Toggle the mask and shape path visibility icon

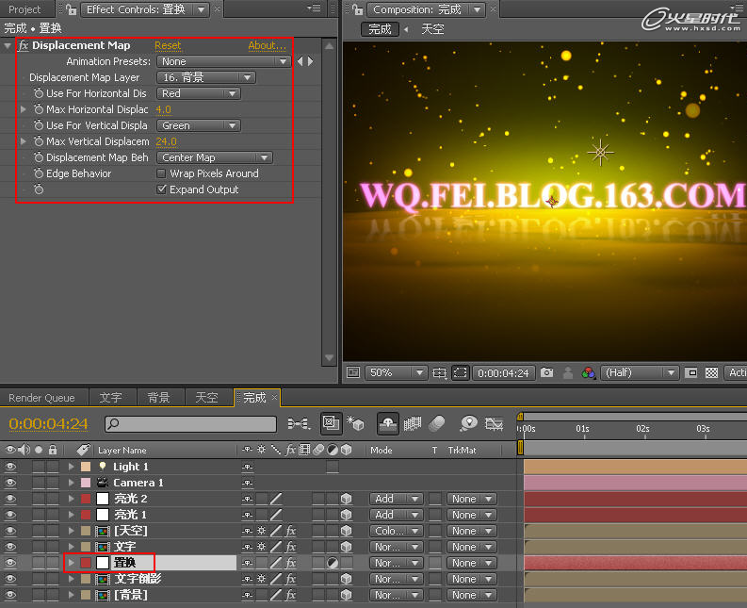pos(461,372)
